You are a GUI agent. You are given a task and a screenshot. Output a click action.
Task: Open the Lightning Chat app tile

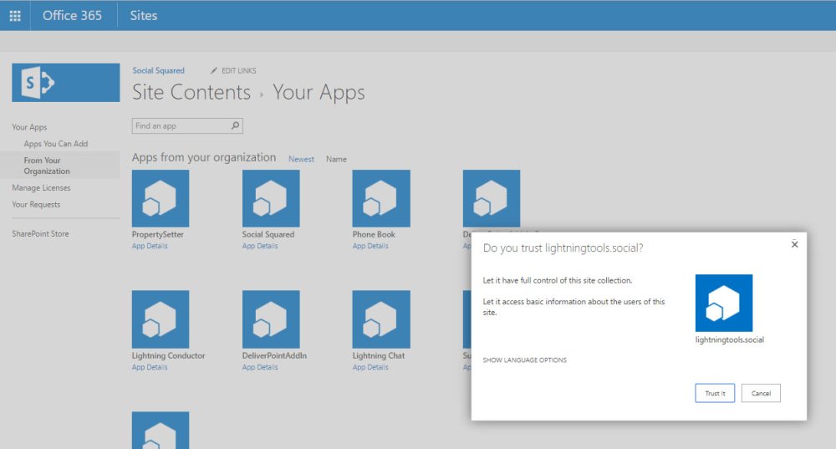point(381,319)
